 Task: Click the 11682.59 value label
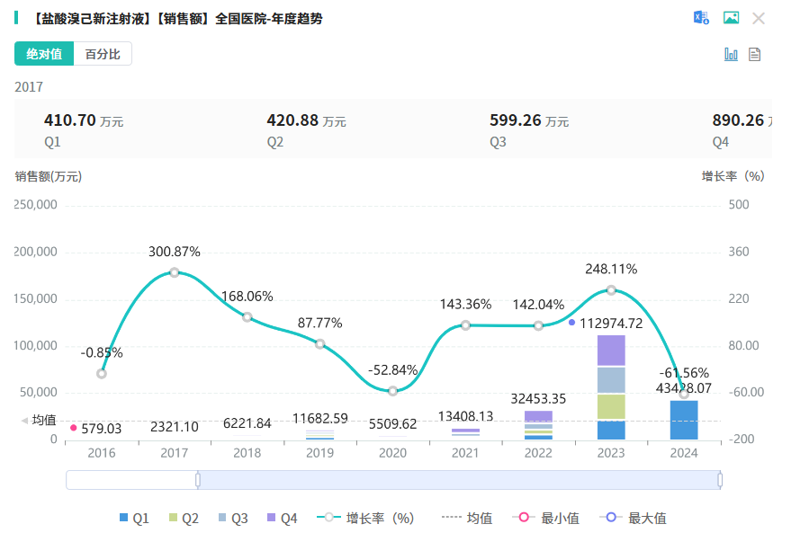[319, 418]
